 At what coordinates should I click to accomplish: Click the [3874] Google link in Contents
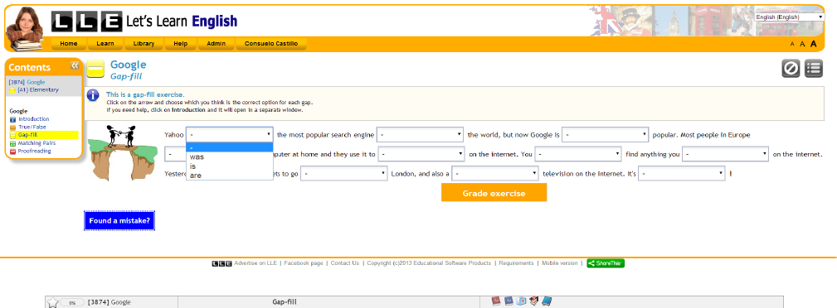coord(27,83)
